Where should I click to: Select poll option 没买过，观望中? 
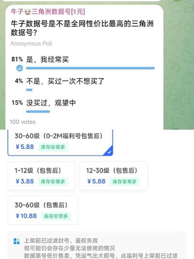51,103
